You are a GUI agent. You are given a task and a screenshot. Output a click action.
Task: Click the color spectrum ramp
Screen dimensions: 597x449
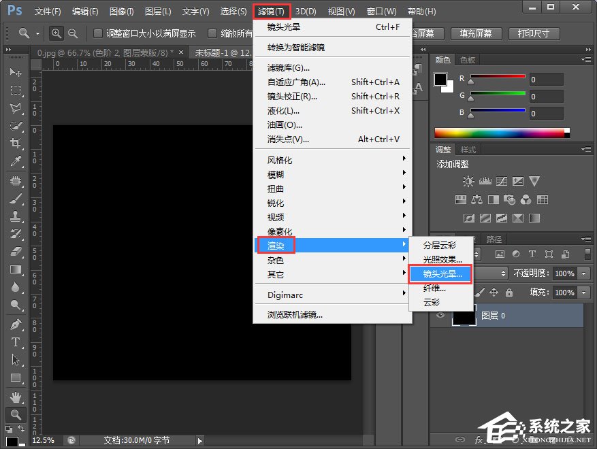(x=499, y=133)
